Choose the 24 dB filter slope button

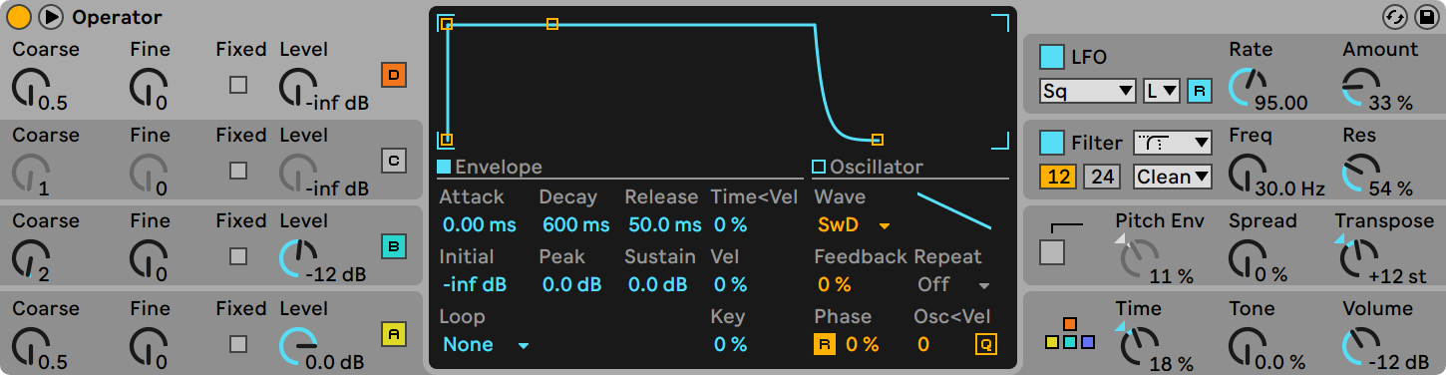click(1101, 177)
